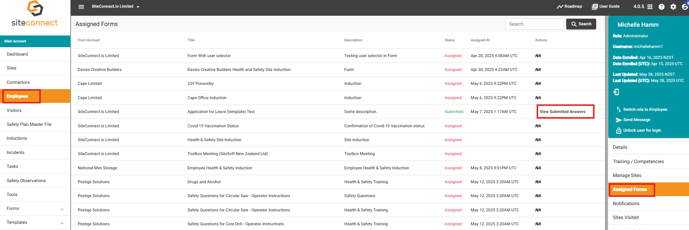
Task: Click the Roadmap chart icon
Action: point(560,7)
